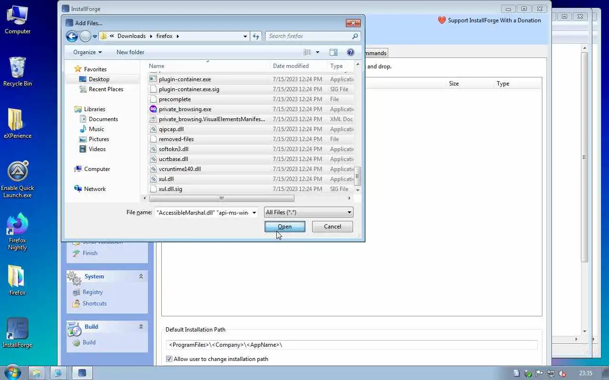Open the file type All Files dropdown
Viewport: 609px width, 380px height.
pyautogui.click(x=309, y=212)
